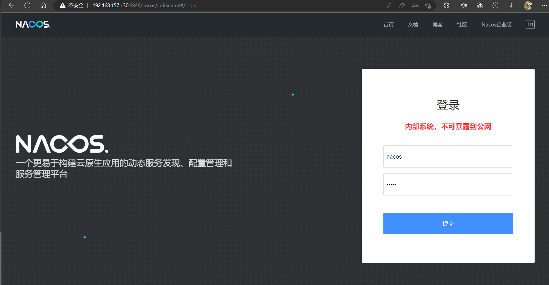Viewport: 549px width, 285px height.
Task: Click the 登录 heading
Action: 448,105
